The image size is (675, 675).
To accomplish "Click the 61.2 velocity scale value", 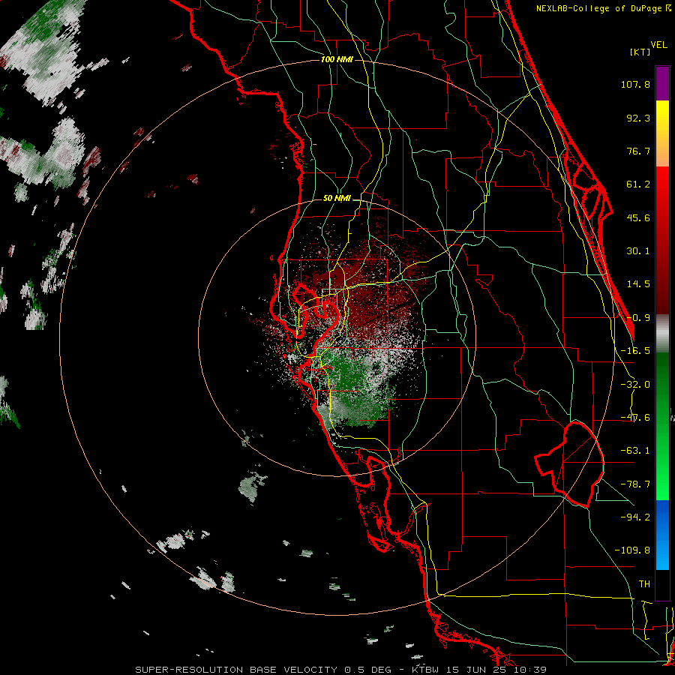I will (638, 184).
